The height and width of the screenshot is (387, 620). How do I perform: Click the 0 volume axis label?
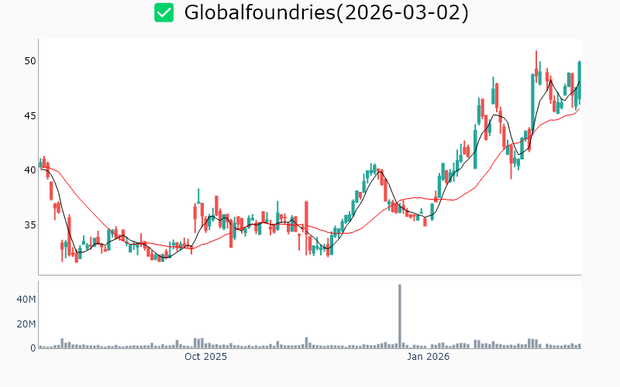coord(33,348)
